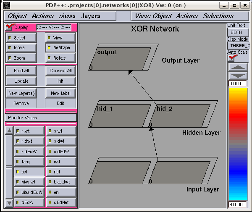Viewport: 252px width, 212px height.
Task: Choose the Move tool
Action: point(20,48)
